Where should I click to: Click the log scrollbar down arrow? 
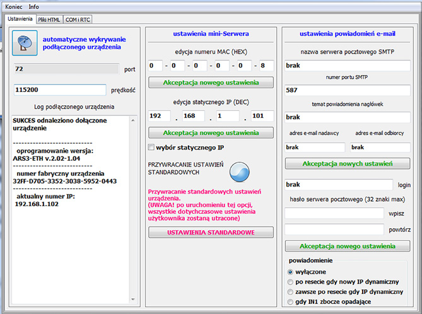click(133, 299)
